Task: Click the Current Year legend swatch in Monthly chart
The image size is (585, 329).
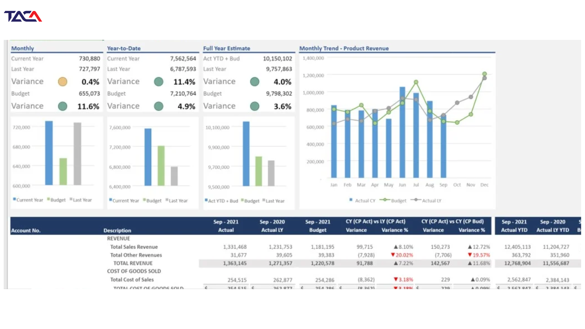Action: pos(14,199)
